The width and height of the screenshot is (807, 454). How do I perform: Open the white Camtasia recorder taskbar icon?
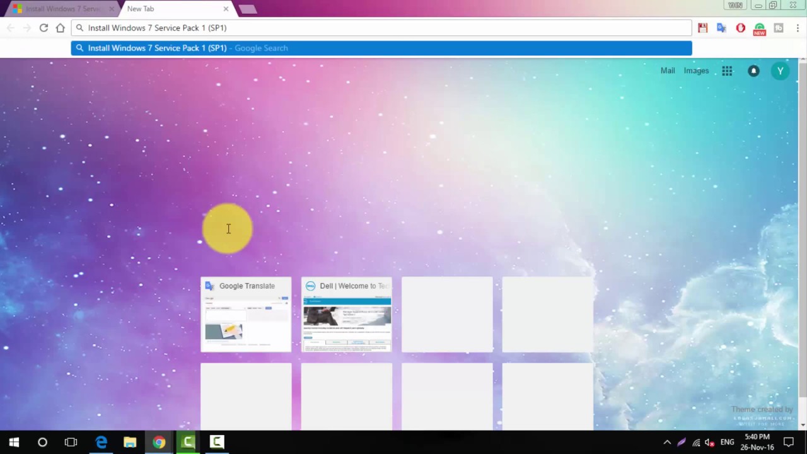coord(217,442)
